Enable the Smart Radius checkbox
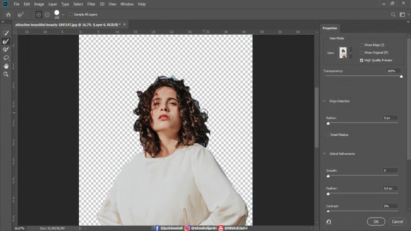This screenshot has width=411, height=231. (x=328, y=135)
